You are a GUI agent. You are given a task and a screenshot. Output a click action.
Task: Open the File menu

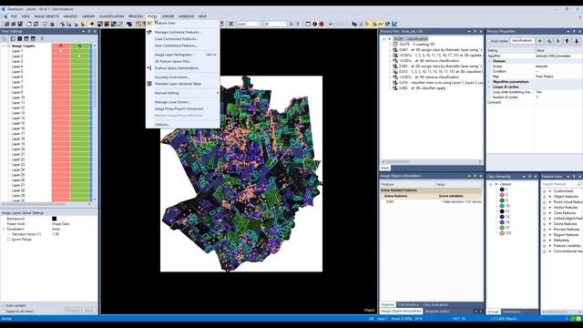click(x=14, y=16)
